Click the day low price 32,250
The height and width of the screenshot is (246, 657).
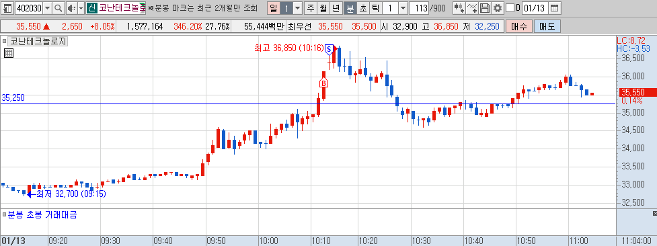pyautogui.click(x=488, y=26)
